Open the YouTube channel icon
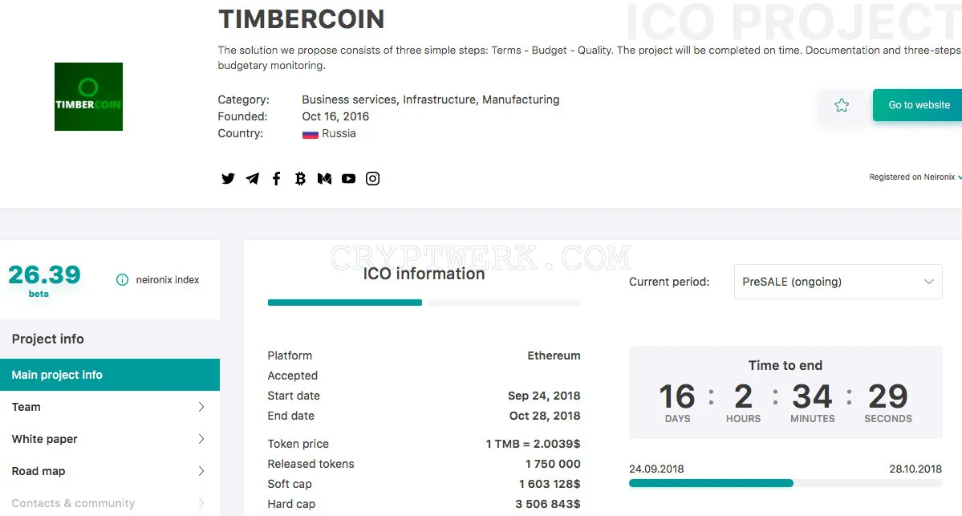 [348, 178]
